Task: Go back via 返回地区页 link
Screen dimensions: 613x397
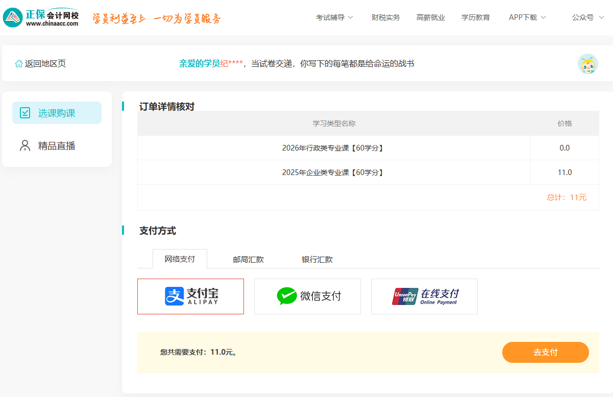Action: coord(45,64)
